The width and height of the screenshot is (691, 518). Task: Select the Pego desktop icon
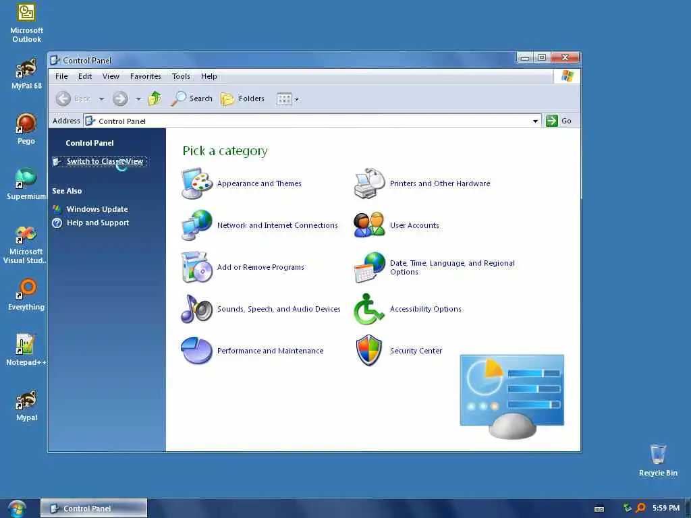pos(26,129)
